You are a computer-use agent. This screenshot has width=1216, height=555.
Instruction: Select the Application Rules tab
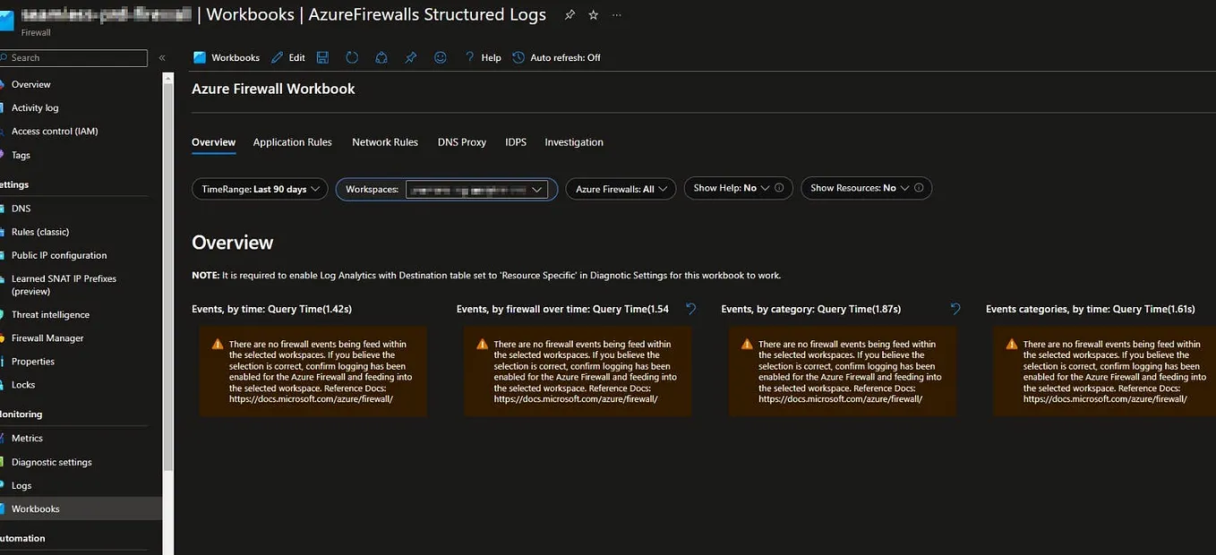293,141
